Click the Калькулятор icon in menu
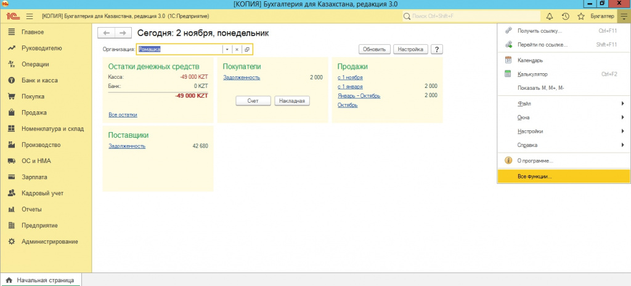The image size is (631, 286). point(508,74)
